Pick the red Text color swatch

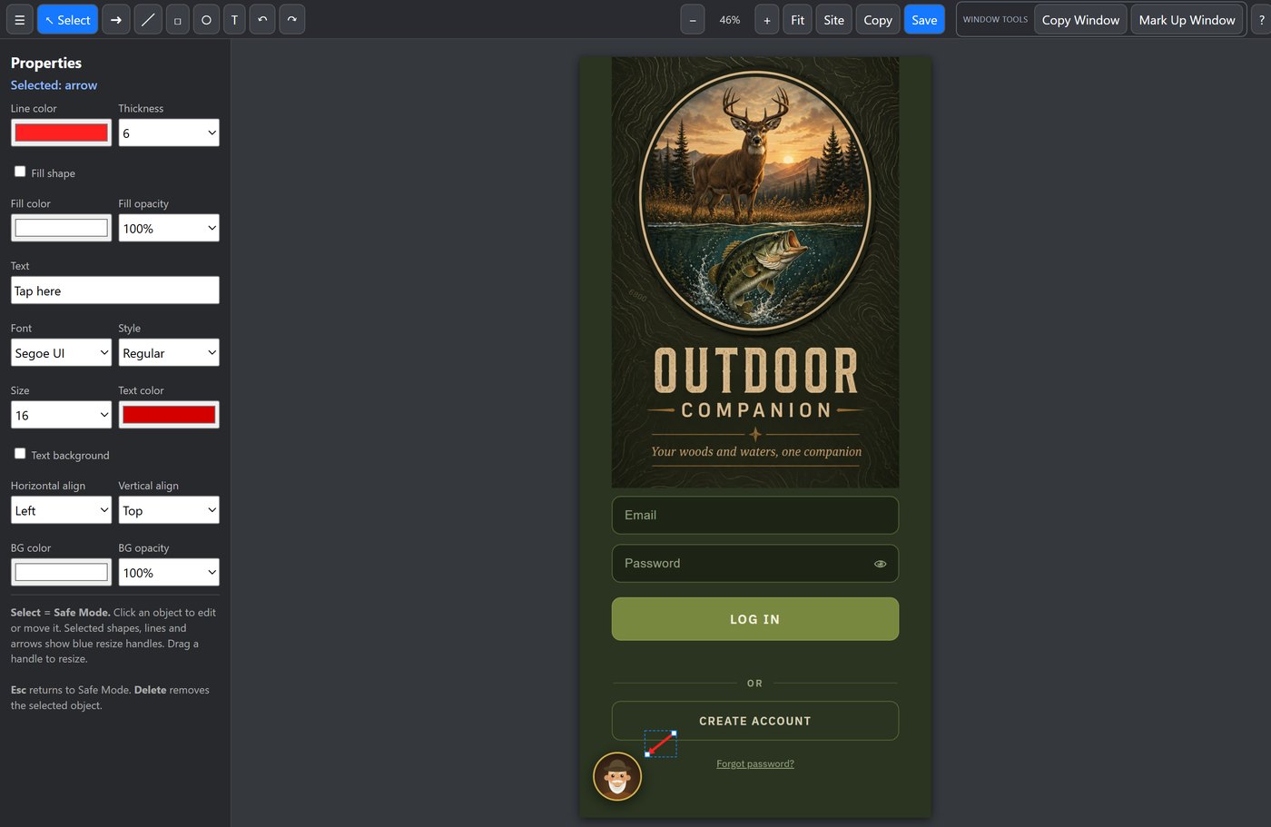point(169,415)
